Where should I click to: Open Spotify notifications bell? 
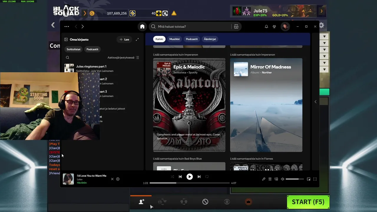click(266, 26)
